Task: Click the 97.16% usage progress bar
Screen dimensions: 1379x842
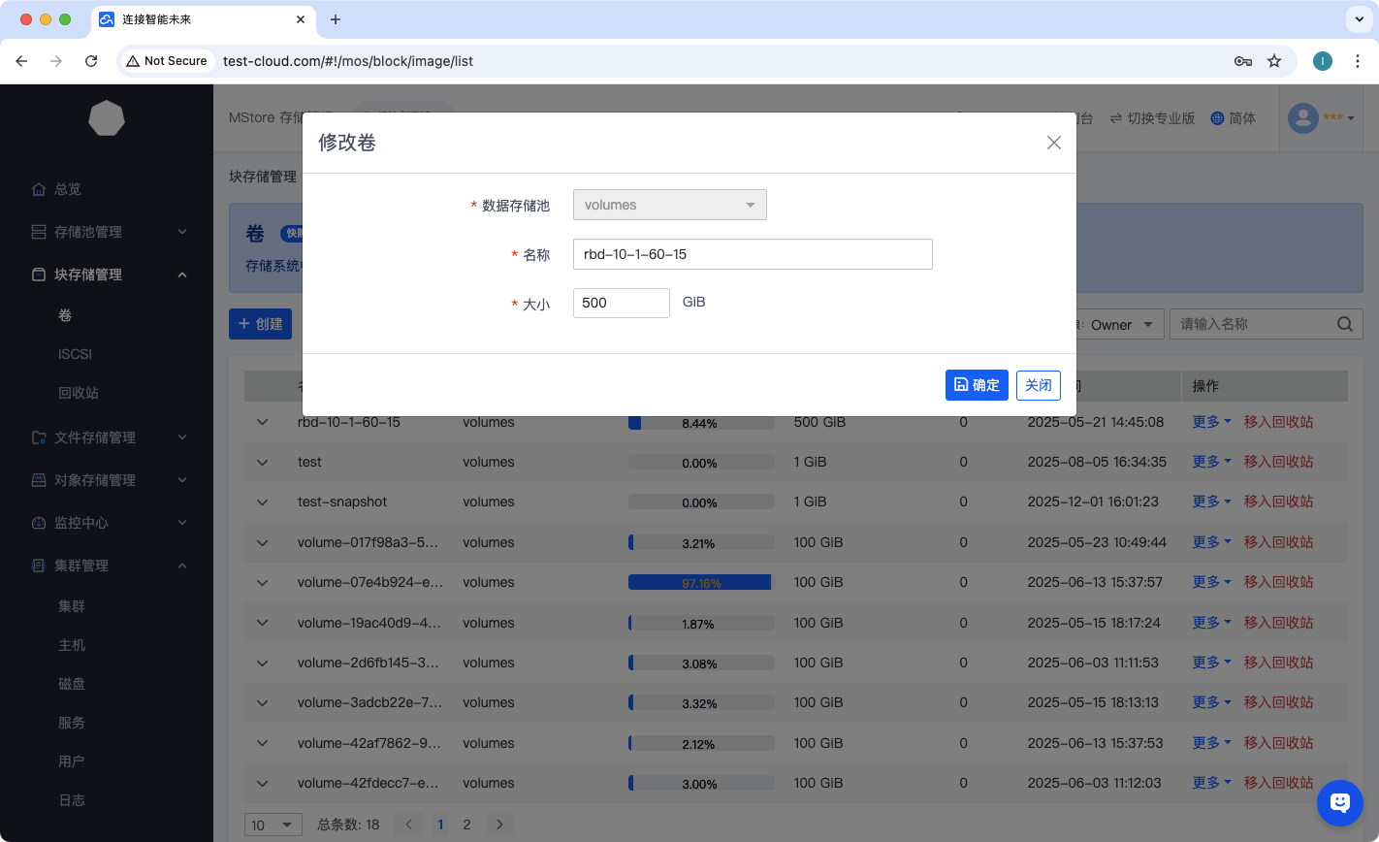Action: click(700, 582)
